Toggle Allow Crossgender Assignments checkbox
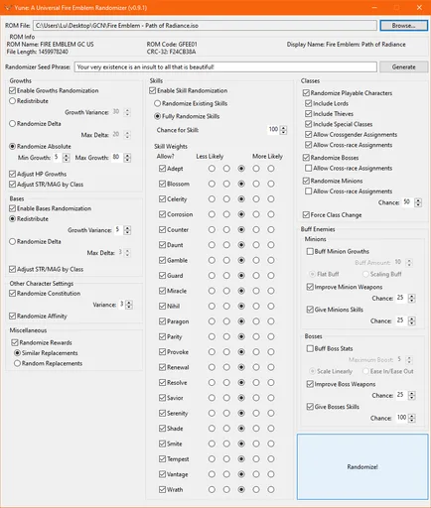 (309, 135)
